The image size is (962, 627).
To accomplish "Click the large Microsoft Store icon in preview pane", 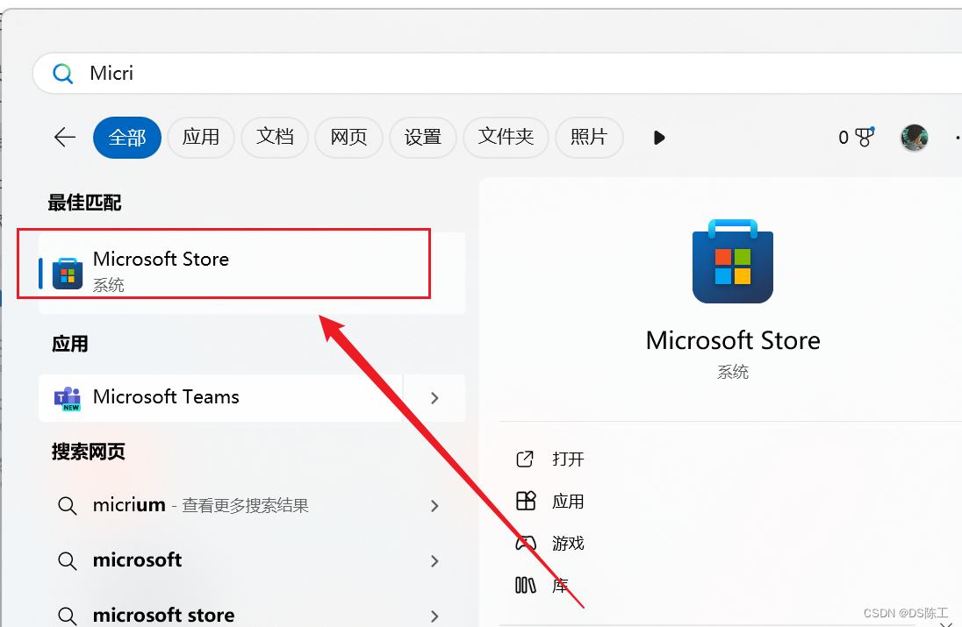I will pos(733,261).
